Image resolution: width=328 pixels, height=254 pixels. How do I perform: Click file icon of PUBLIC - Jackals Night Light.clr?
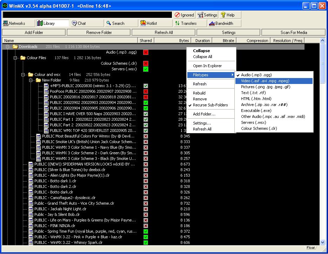click(x=31, y=209)
